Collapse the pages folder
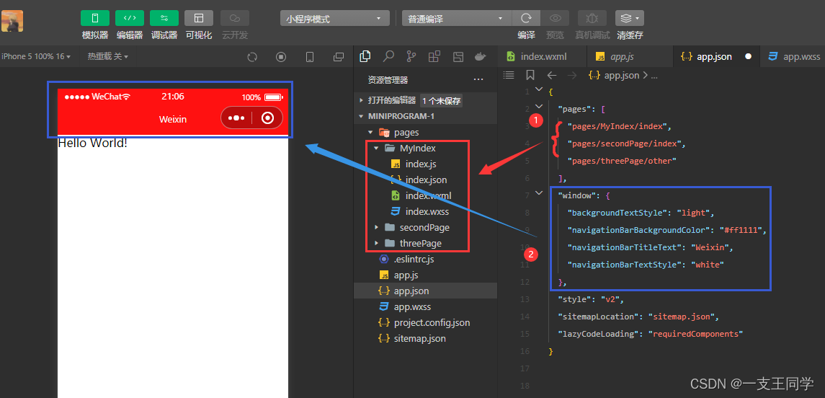The width and height of the screenshot is (825, 398). click(425, 132)
